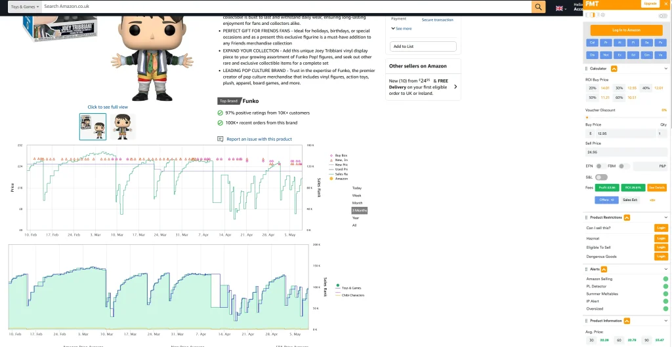Select the orange panel layout icon
This screenshot has height=347, width=672.
pos(593,15)
